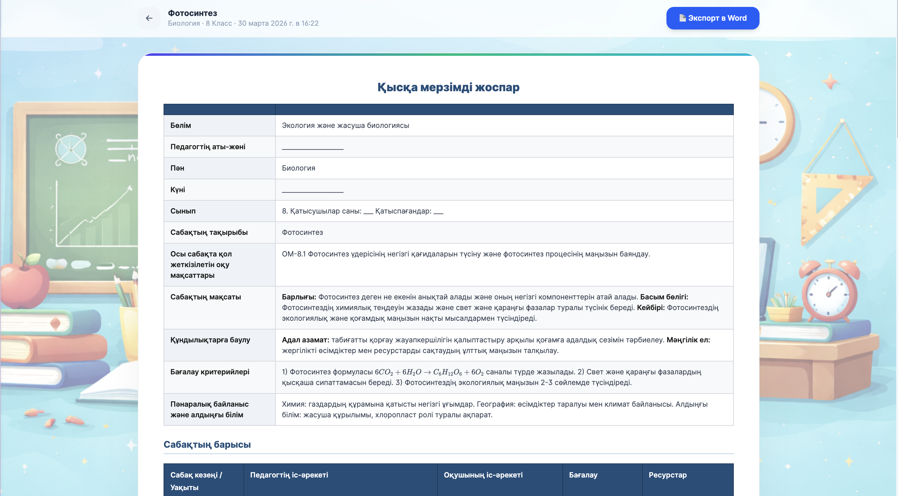Click the Қатысушылар саны blank
This screenshot has height=496, width=898.
pos(368,212)
